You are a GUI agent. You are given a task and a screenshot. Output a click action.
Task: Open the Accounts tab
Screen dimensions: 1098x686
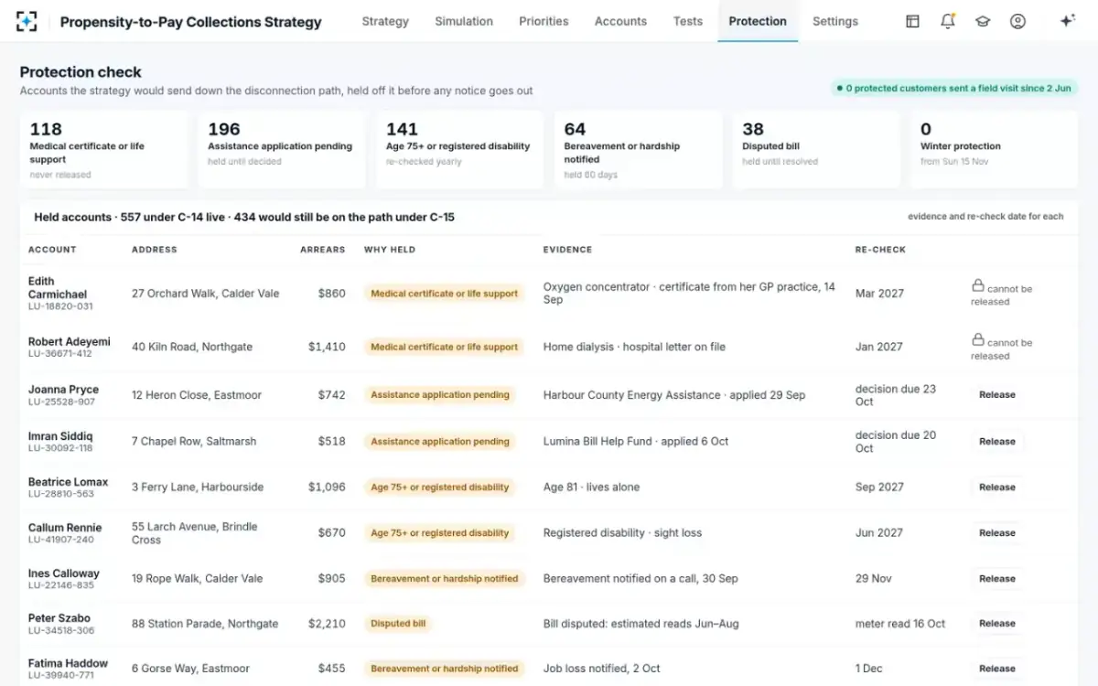[620, 21]
